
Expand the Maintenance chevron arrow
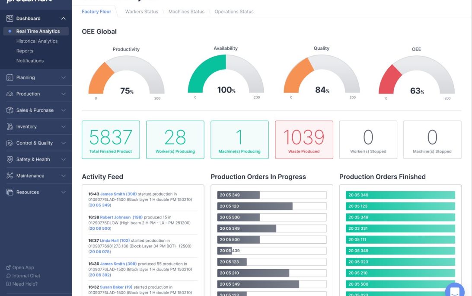(64, 176)
